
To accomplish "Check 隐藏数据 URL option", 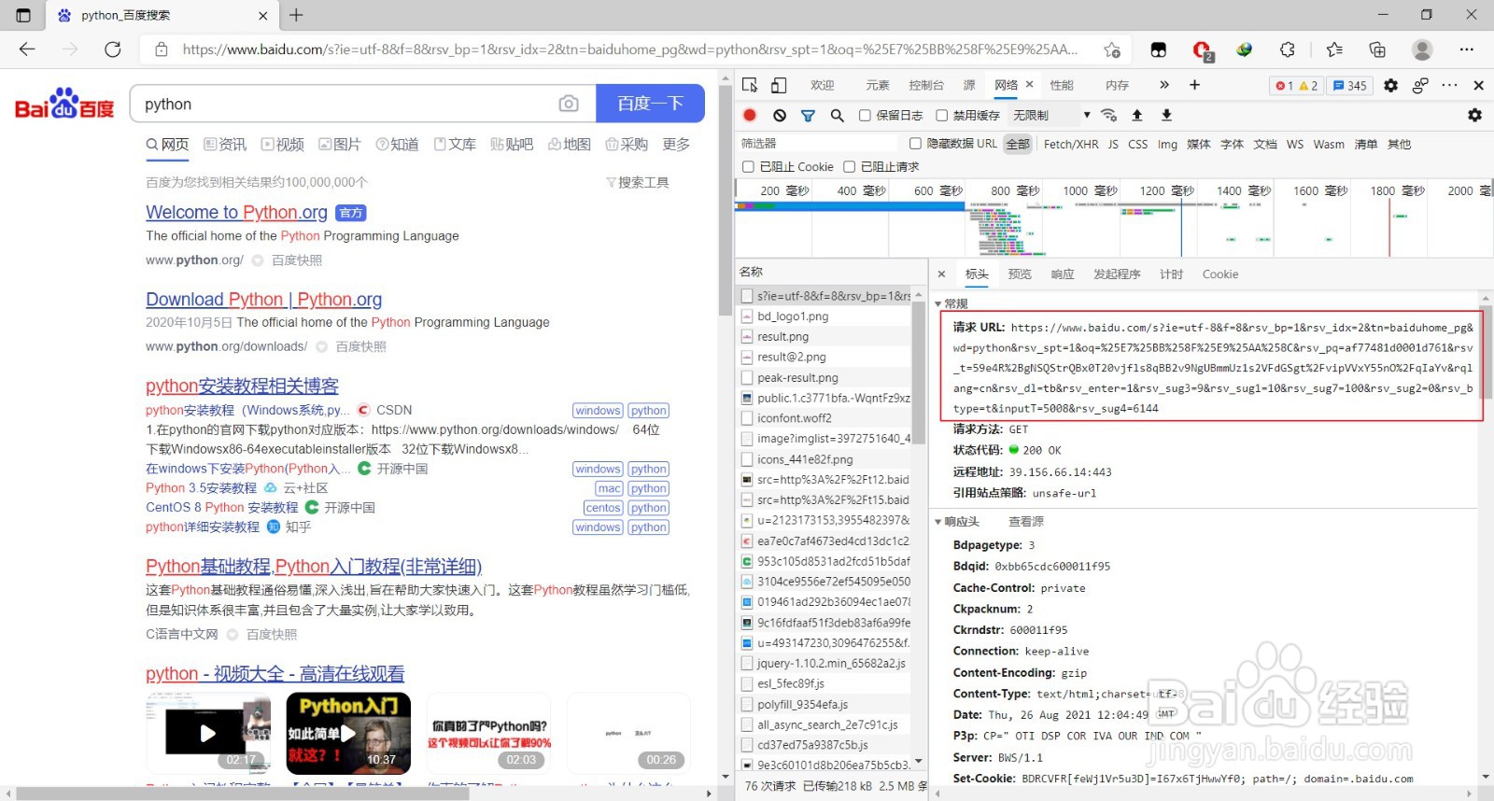I will point(916,143).
